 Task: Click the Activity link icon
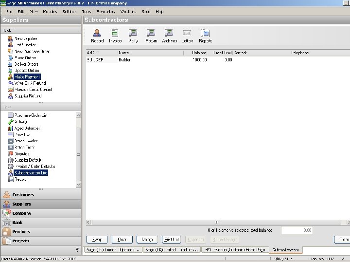click(11, 122)
